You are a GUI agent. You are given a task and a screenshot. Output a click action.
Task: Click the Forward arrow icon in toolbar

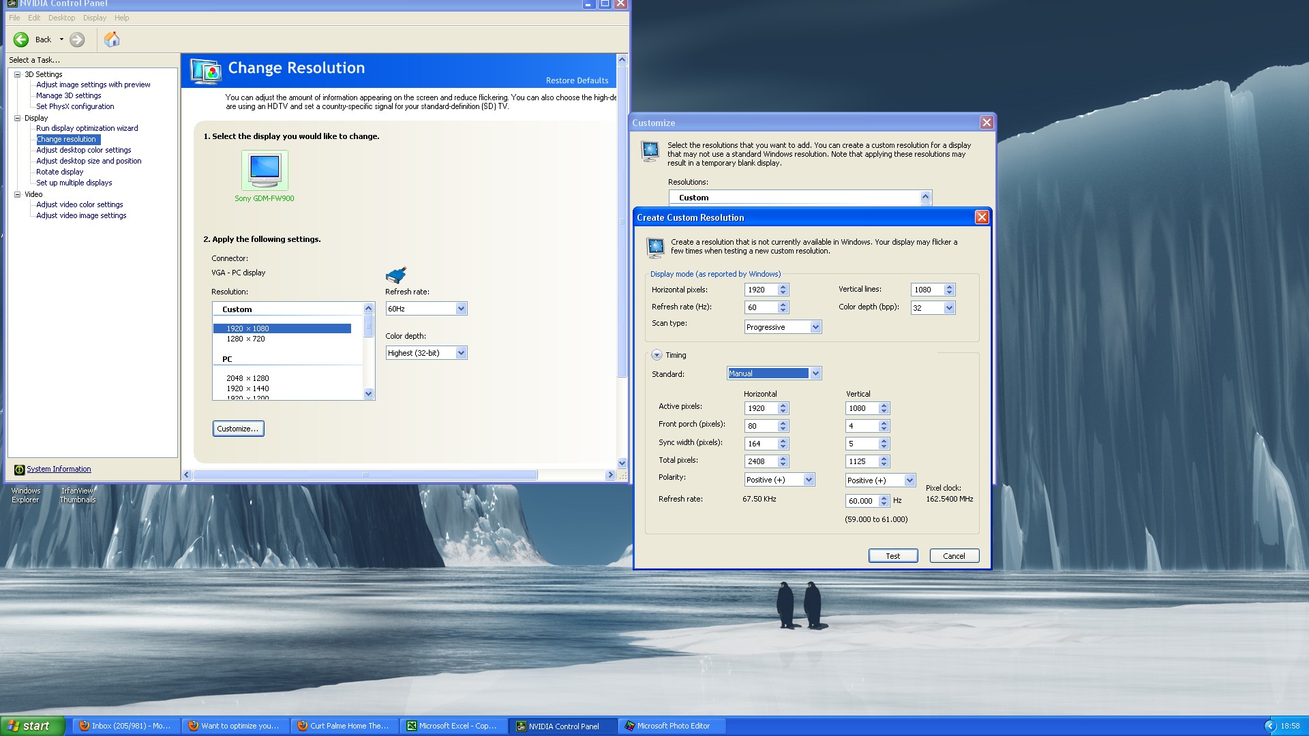pyautogui.click(x=77, y=40)
